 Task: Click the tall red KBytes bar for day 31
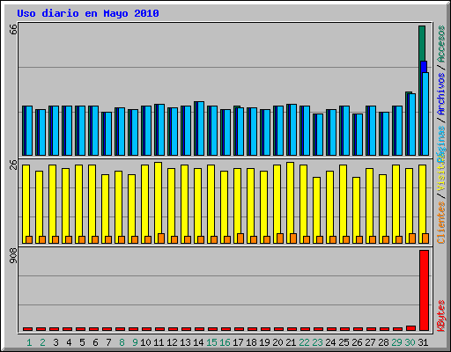click(424, 290)
